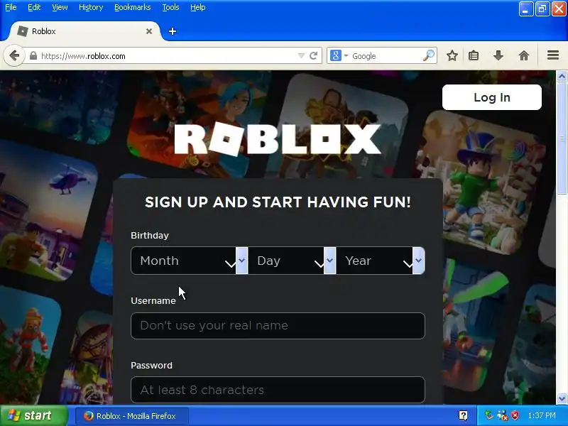Focus the Password input field

pos(278,390)
